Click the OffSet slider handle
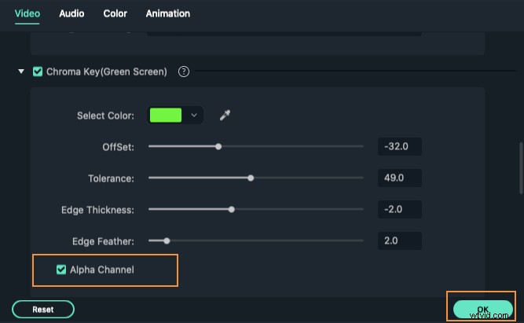Screen dimensions: 524x323 point(218,146)
